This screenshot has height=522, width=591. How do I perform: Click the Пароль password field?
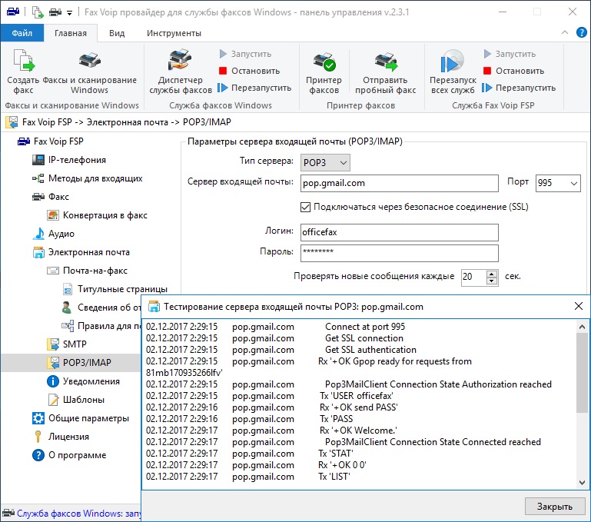coord(400,253)
